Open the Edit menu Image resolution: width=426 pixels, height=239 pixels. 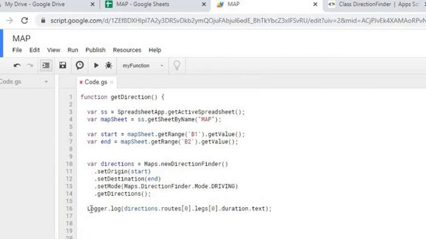tap(35, 50)
